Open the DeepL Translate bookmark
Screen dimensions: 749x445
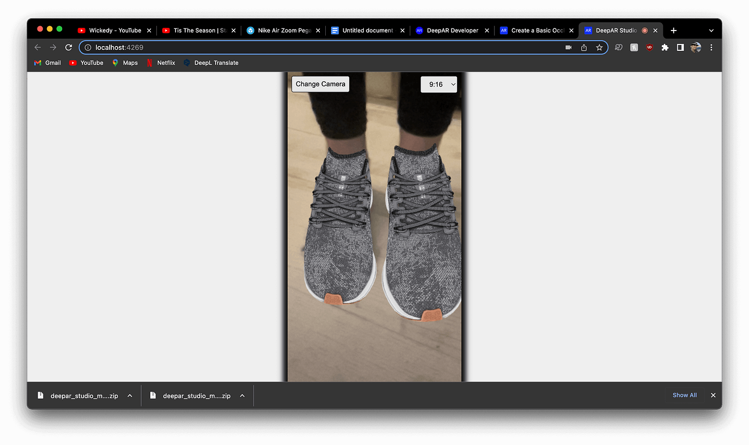(211, 63)
